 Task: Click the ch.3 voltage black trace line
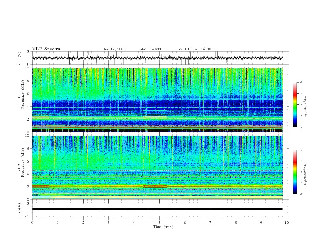157,209
